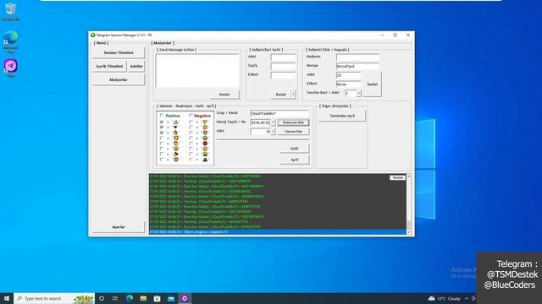Select the purple TSM app on taskbar

[185, 298]
